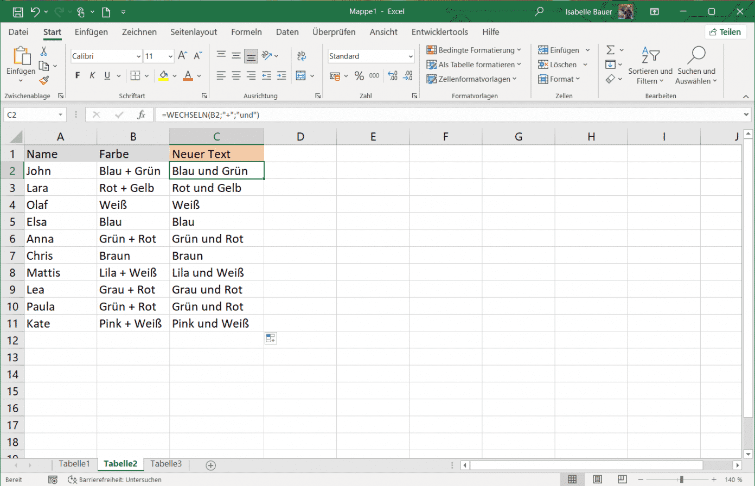The width and height of the screenshot is (755, 486).
Task: Open the Tabelle3 sheet tab
Action: click(165, 464)
